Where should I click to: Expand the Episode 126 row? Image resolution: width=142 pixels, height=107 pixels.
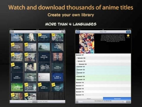tap(103, 58)
